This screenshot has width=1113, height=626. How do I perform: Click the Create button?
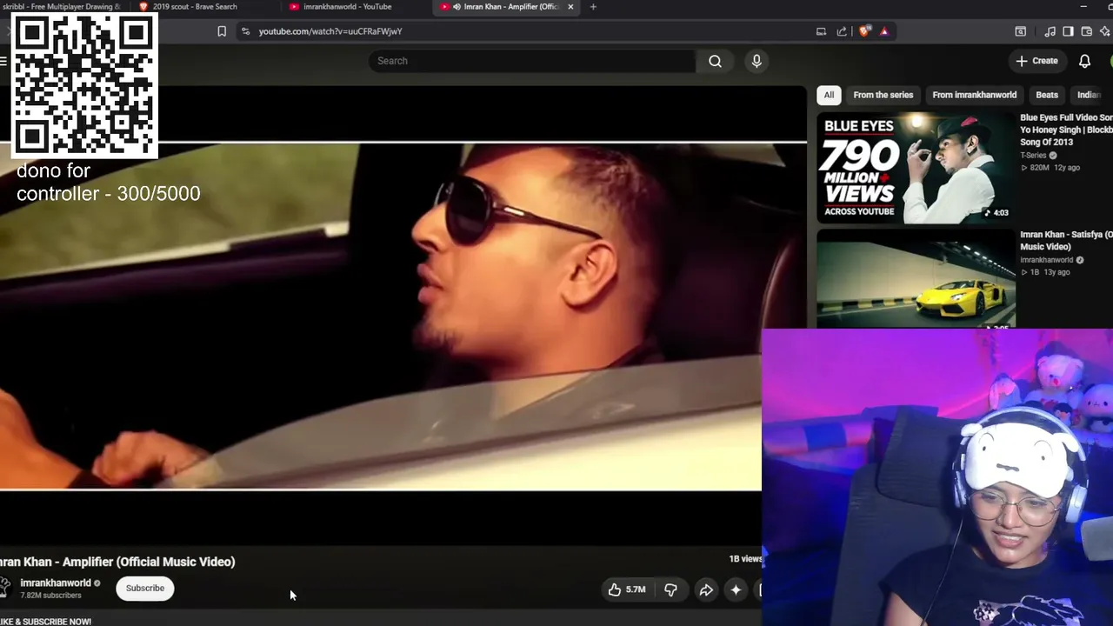(x=1036, y=61)
